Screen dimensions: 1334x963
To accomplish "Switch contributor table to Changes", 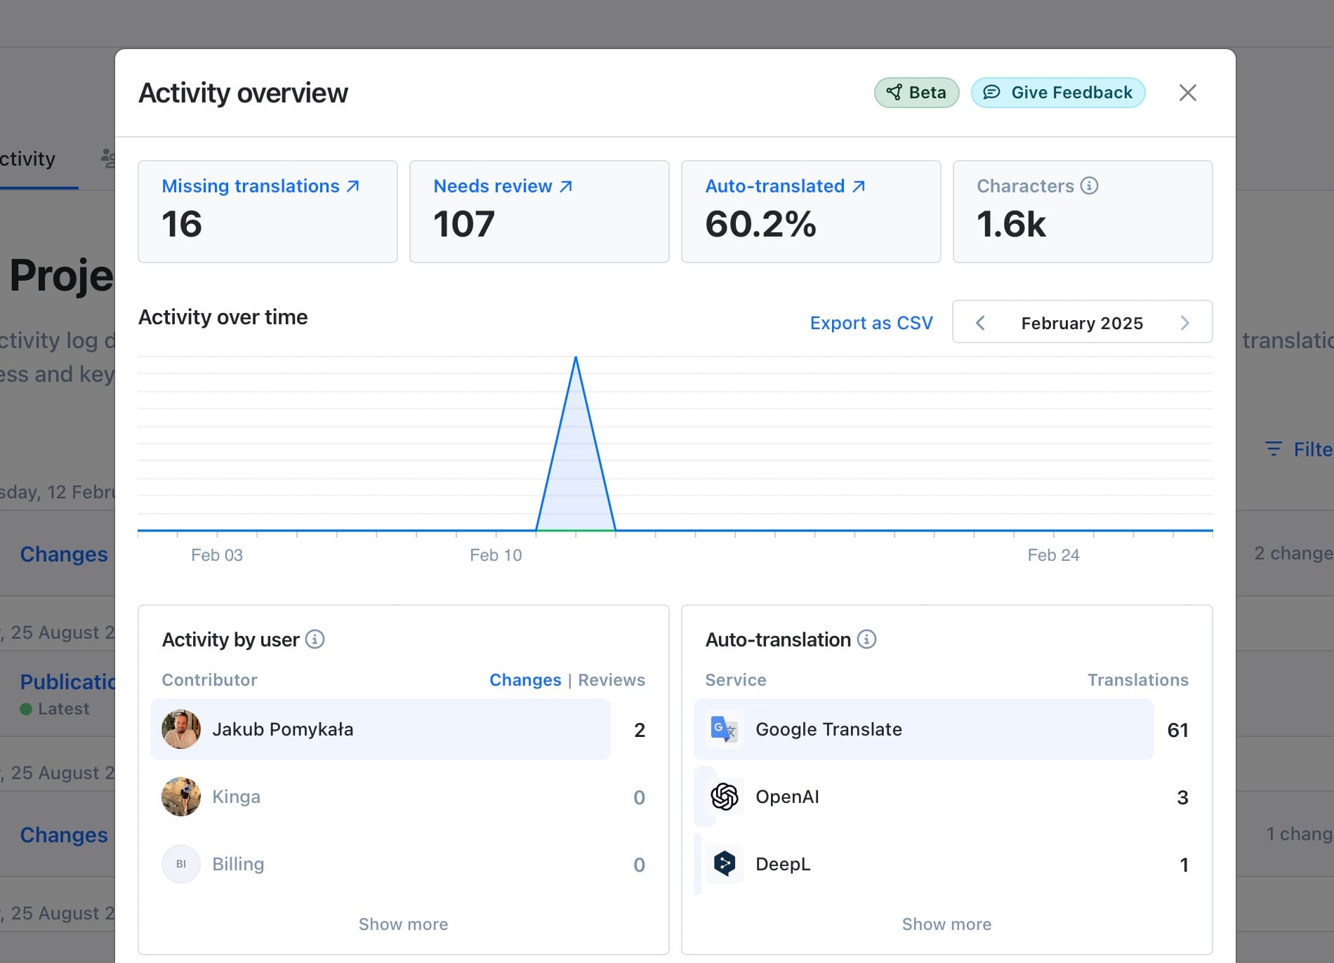I will click(x=525, y=680).
